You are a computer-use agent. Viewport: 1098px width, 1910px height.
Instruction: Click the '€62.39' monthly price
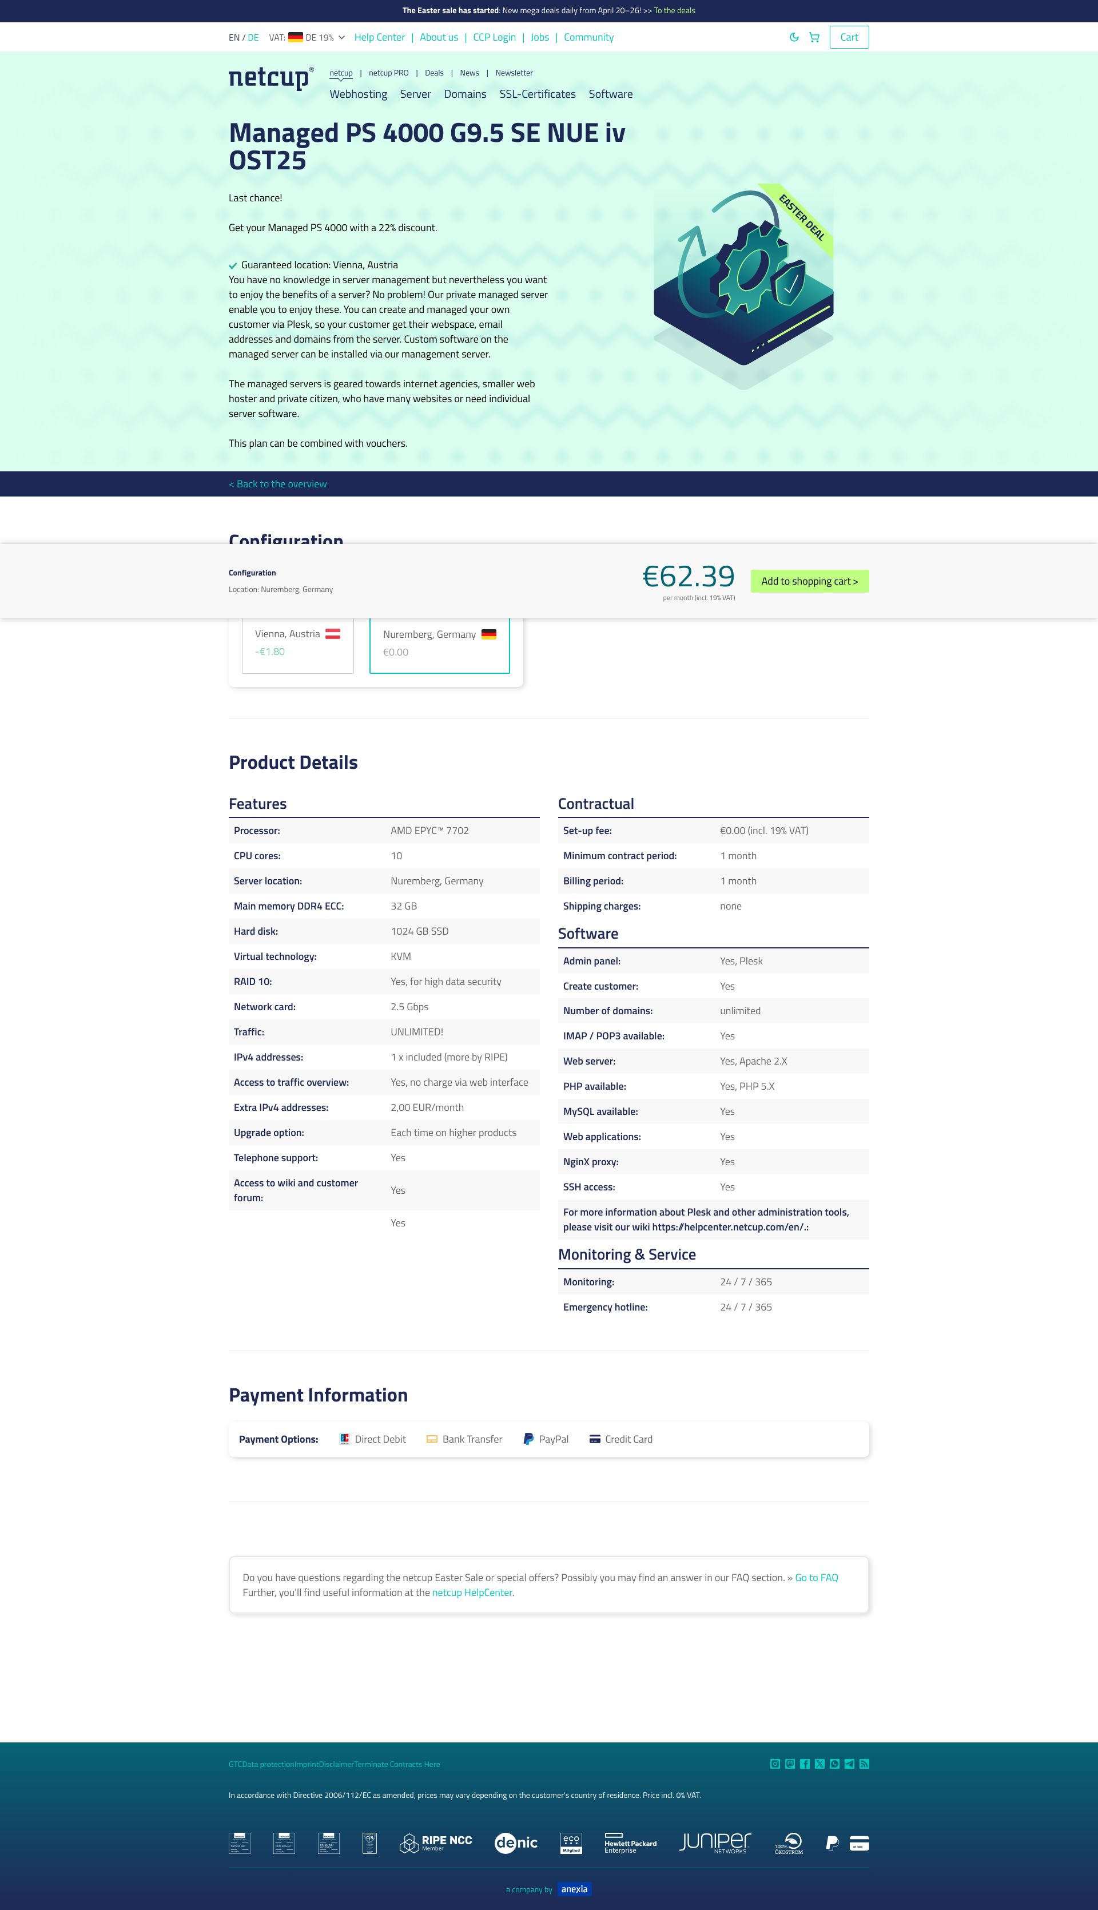pos(689,577)
